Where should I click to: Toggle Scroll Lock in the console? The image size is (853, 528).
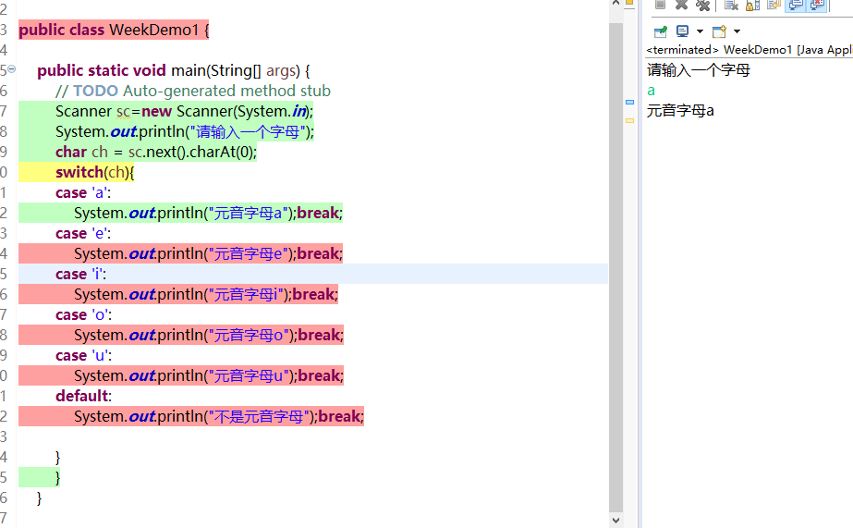click(753, 5)
